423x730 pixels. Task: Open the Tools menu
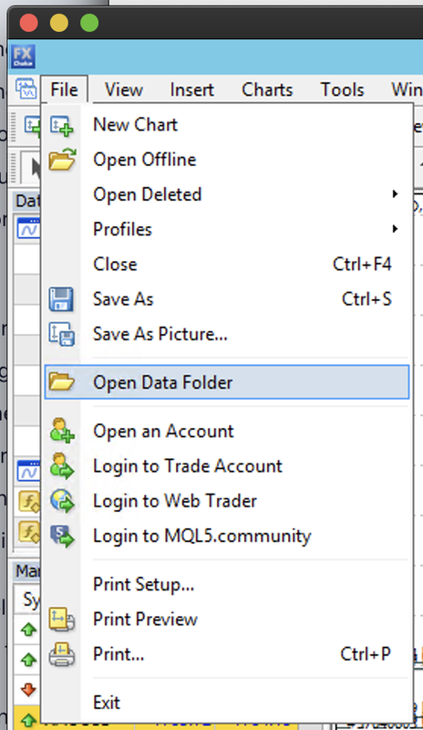342,89
